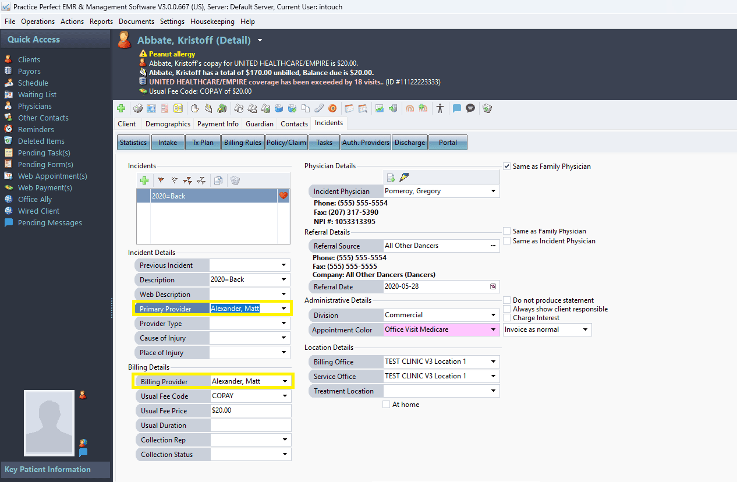Open the Referral Date calendar picker
This screenshot has width=737, height=482.
pyautogui.click(x=493, y=286)
